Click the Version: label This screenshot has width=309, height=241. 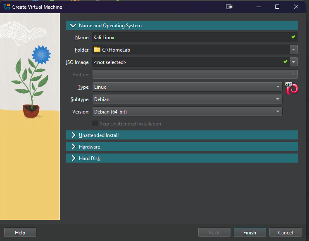[x=81, y=112]
